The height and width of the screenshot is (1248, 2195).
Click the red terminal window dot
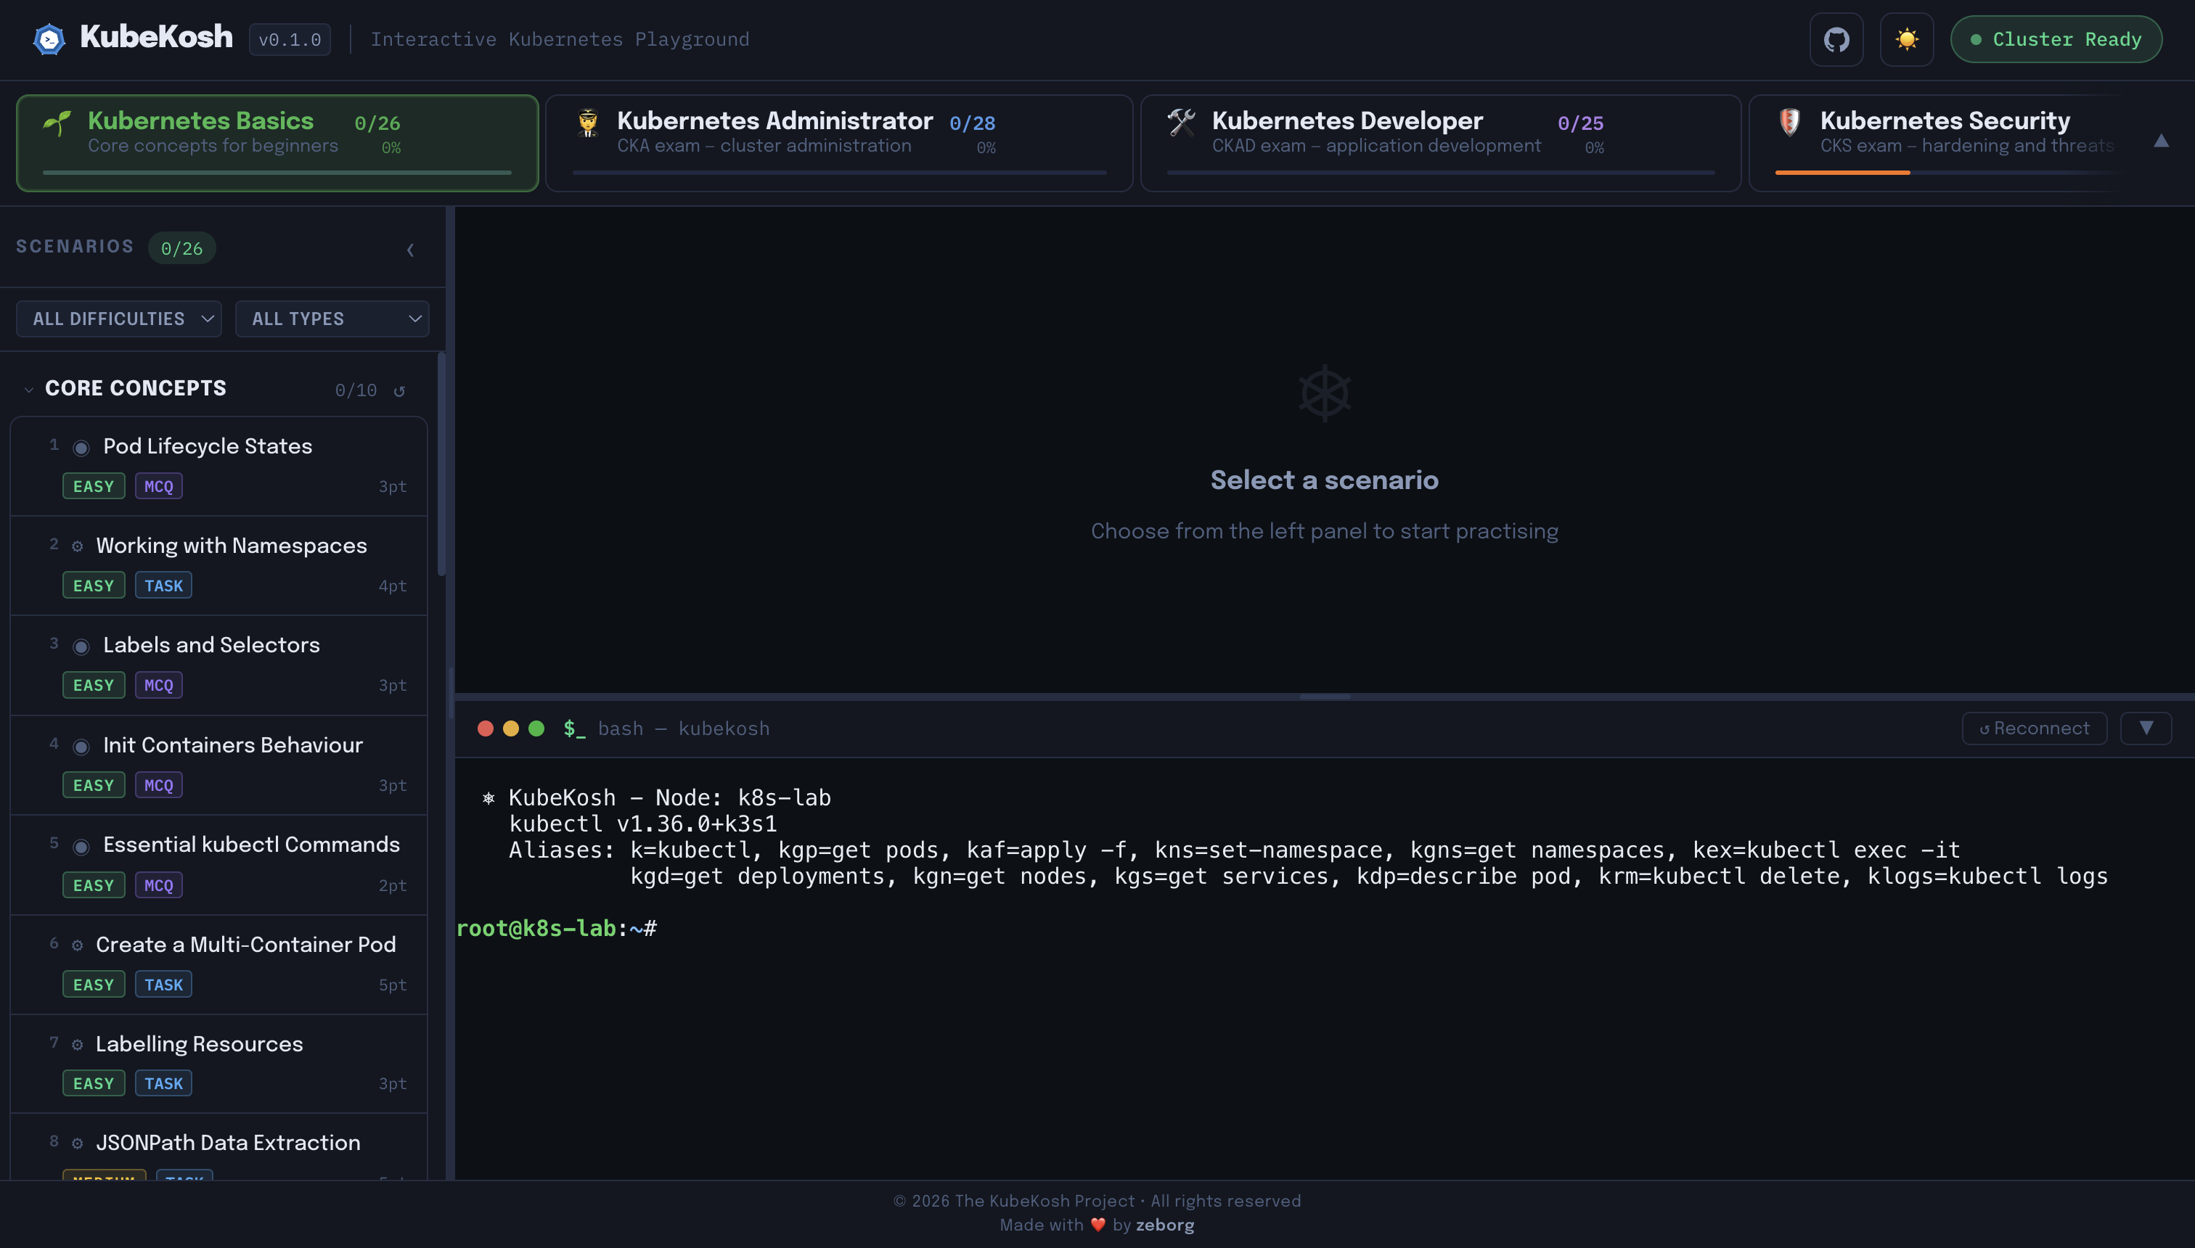point(486,728)
